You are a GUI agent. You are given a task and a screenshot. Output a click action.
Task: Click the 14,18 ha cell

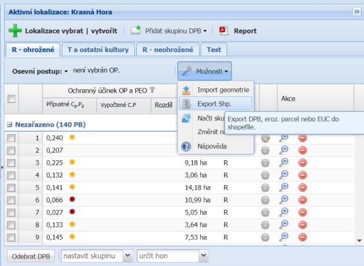pyautogui.click(x=197, y=187)
